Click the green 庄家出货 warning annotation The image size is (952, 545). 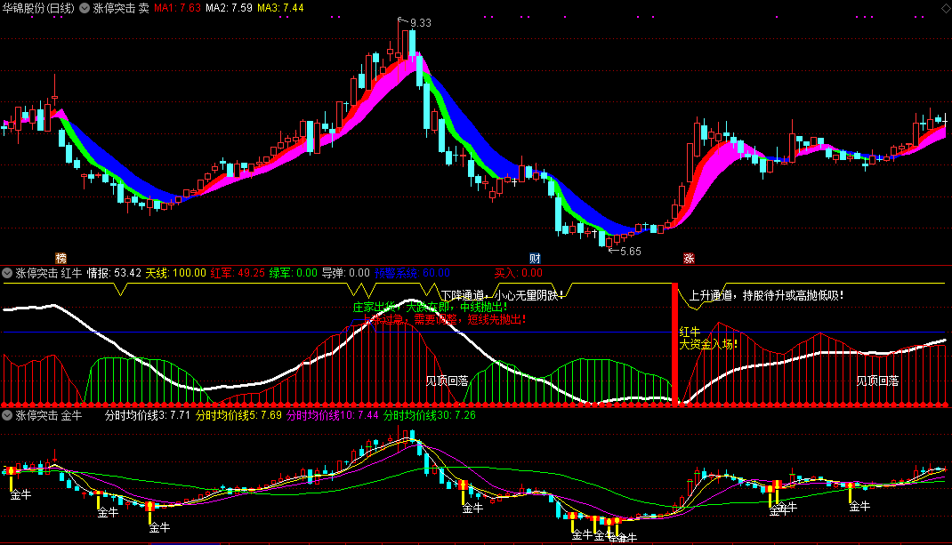pyautogui.click(x=430, y=307)
